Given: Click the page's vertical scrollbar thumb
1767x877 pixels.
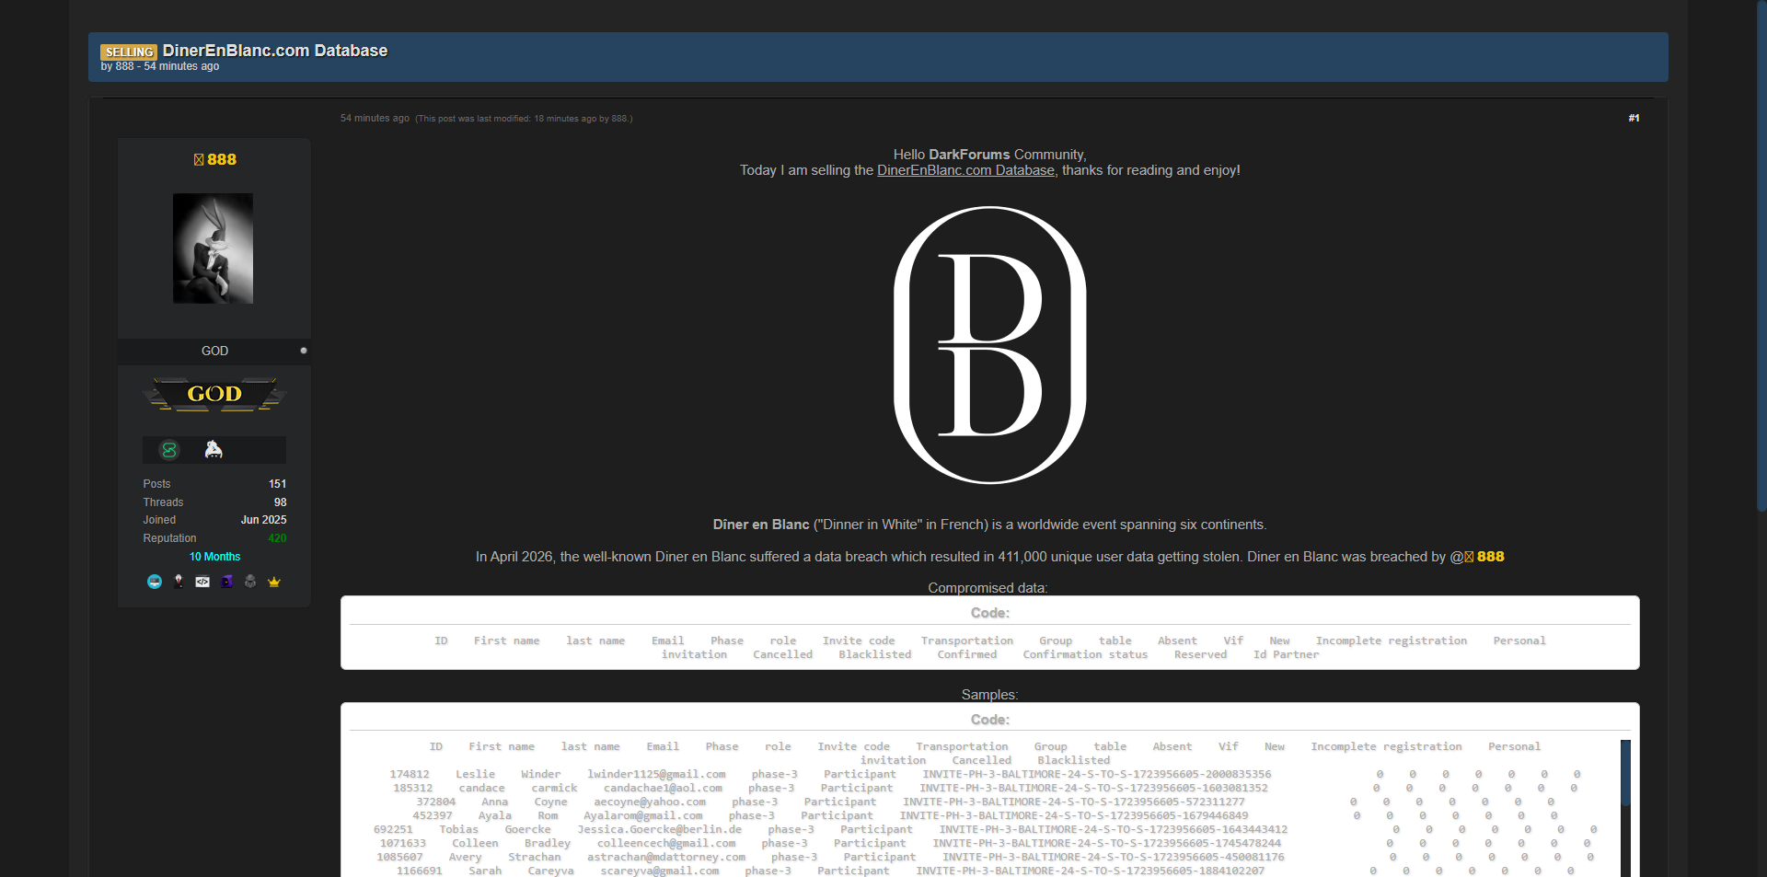Looking at the screenshot, I should pyautogui.click(x=1761, y=258).
